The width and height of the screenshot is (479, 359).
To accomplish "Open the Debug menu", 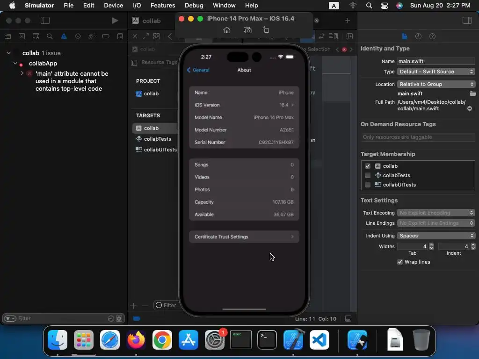I will 194,6.
